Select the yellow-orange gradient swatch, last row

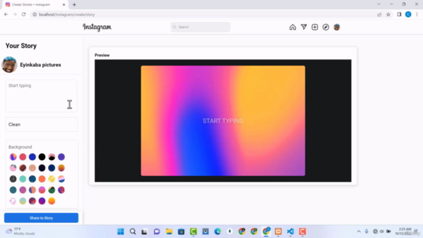point(52,201)
